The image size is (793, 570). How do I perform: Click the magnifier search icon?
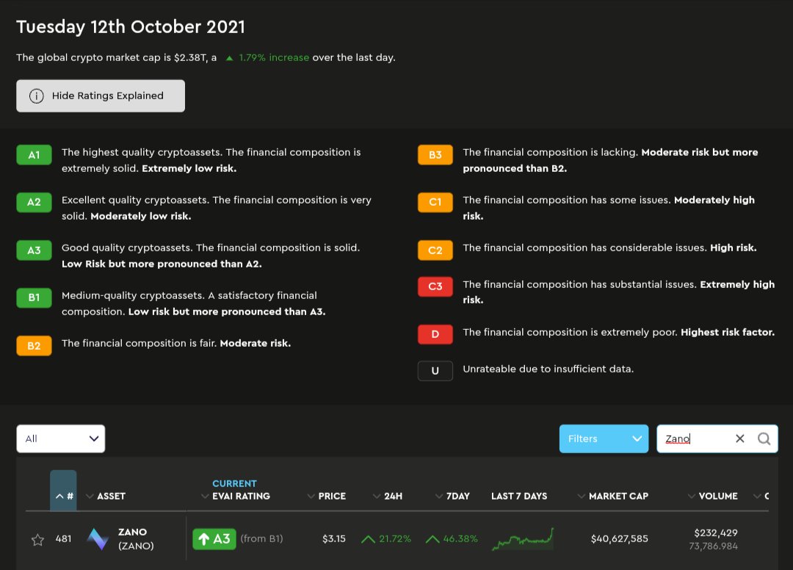pos(764,439)
